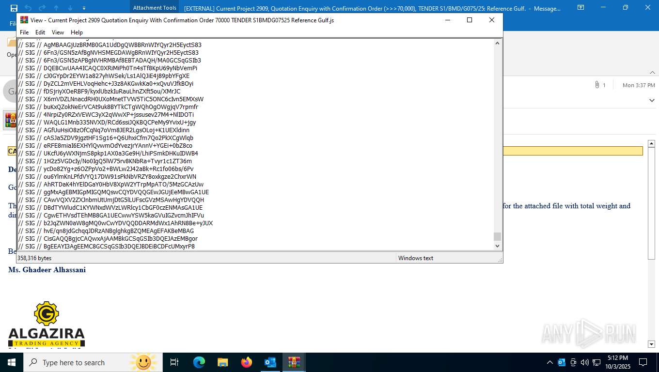Switch to WinRAR via its taskbar icon
Viewport: 659px width, 372px height.
coord(294,362)
